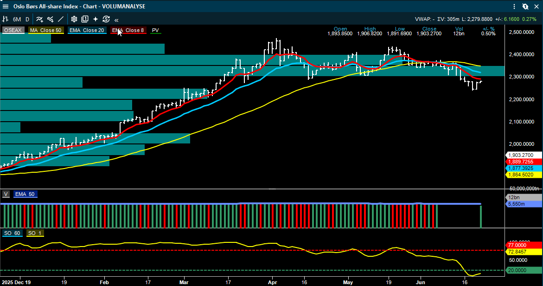Click the yellow 1,864.5020 axis tag
The image size is (543, 286).
(523, 175)
